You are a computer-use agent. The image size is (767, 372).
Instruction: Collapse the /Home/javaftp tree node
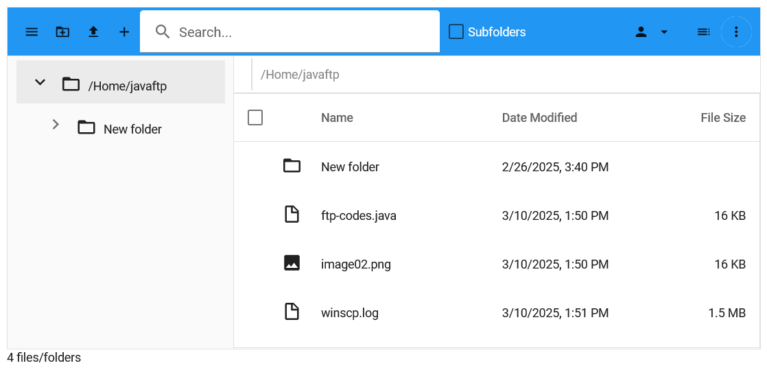pyautogui.click(x=40, y=82)
